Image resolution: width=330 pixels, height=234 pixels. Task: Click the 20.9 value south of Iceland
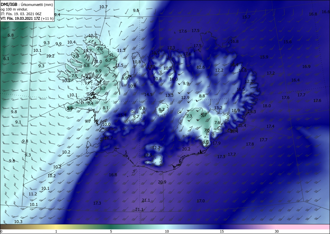[x=162, y=182]
